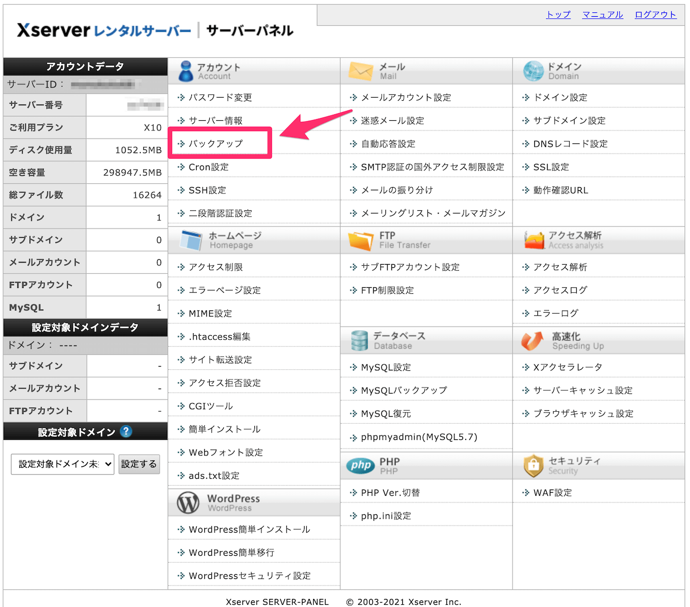
Task: Open .htaccess編集
Action: point(219,337)
